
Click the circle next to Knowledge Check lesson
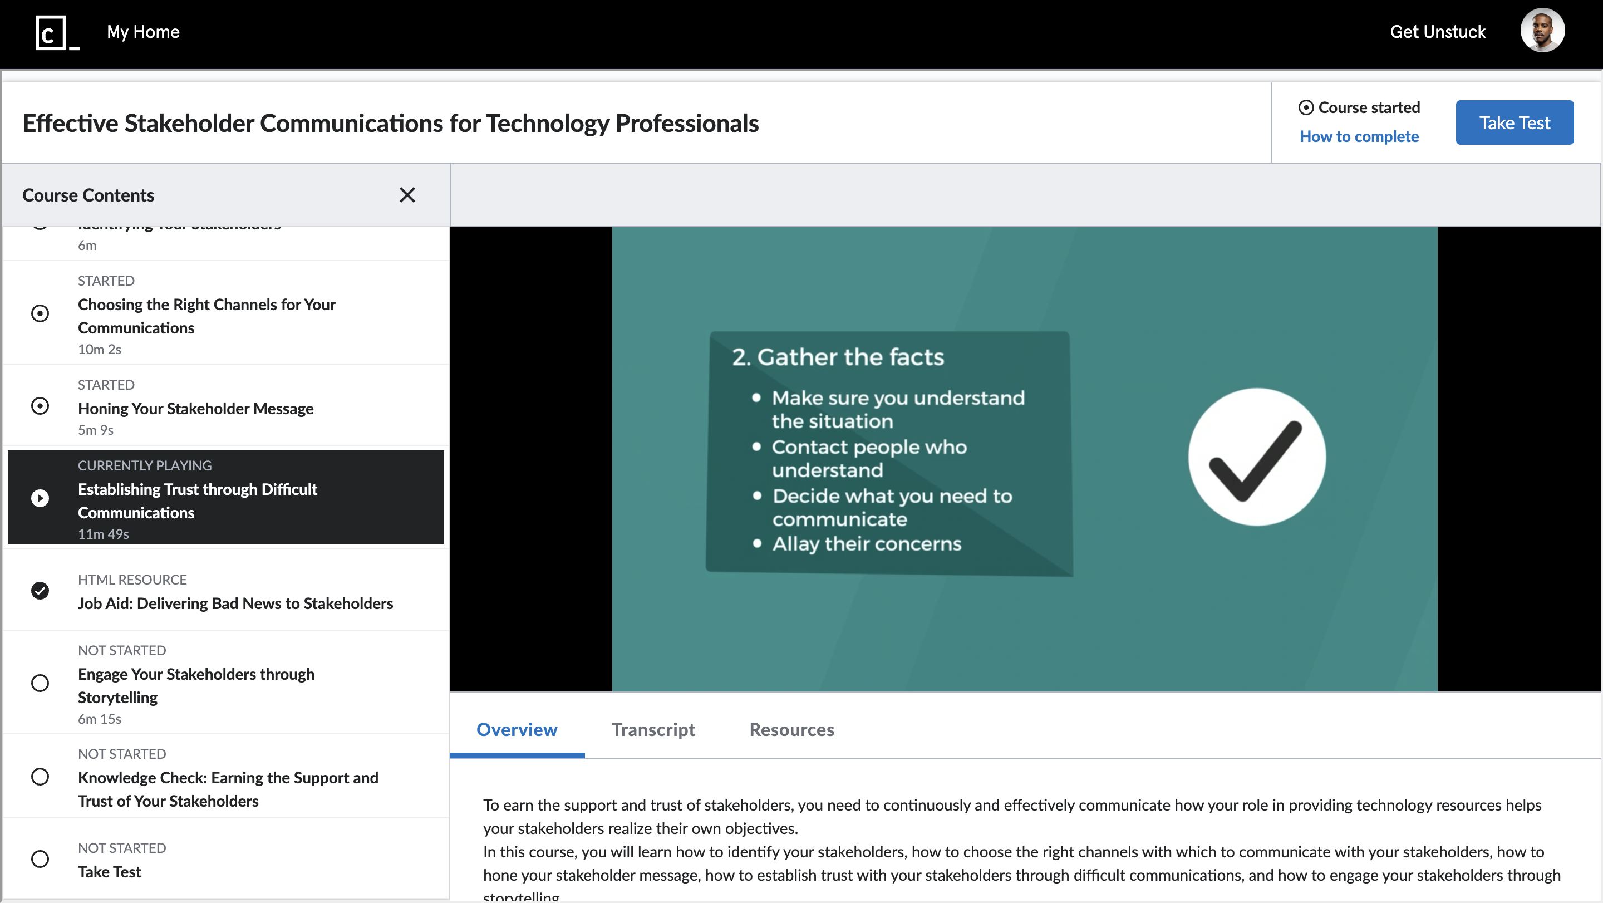pos(41,777)
